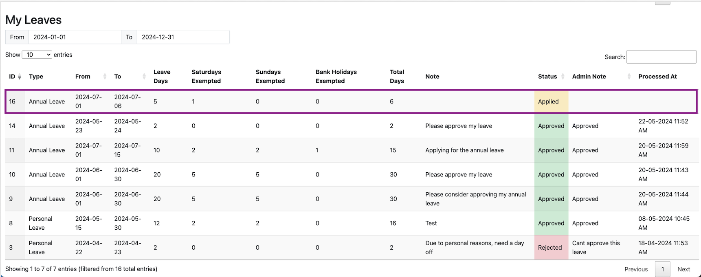Image resolution: width=701 pixels, height=277 pixels.
Task: Click the Type column header
Action: point(36,77)
